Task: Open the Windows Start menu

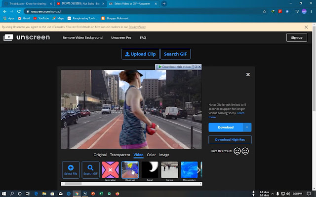Action: [x=4, y=194]
